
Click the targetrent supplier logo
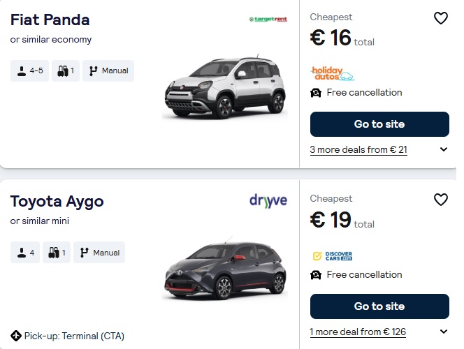[268, 20]
